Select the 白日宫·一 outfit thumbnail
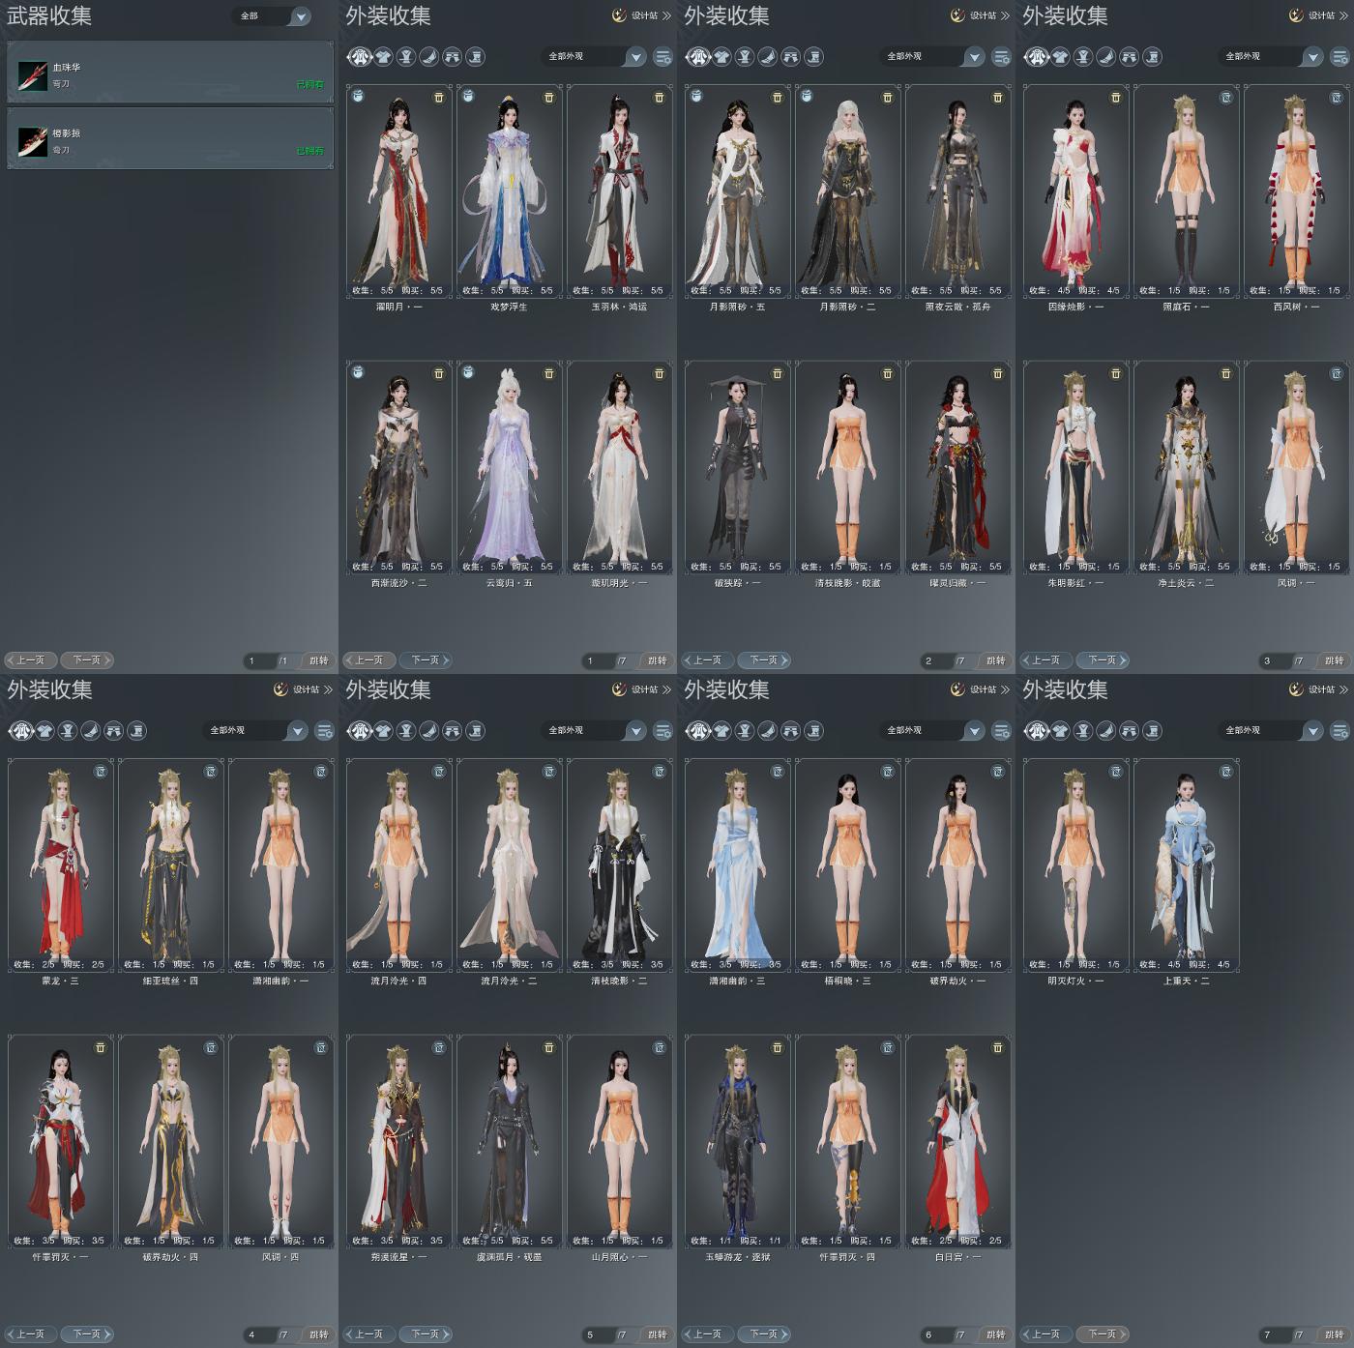This screenshot has width=1354, height=1348. 957,1142
